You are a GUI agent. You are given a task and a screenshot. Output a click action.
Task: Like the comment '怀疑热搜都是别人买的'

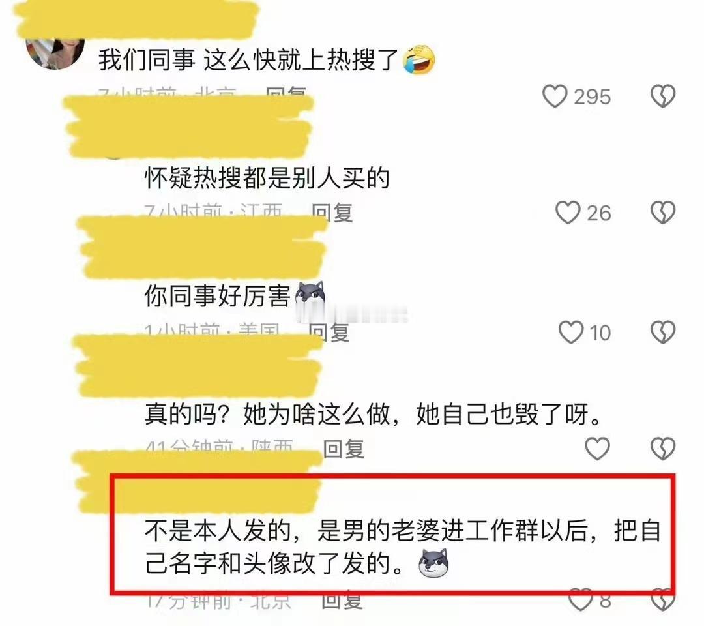[x=568, y=213]
